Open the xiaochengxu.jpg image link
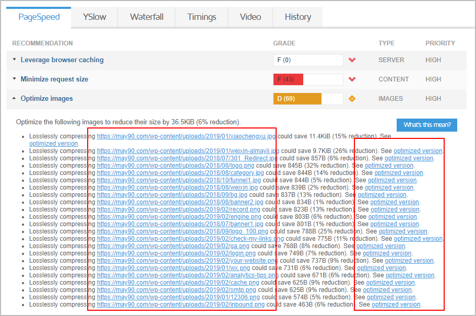Image resolution: width=476 pixels, height=316 pixels. (186, 136)
